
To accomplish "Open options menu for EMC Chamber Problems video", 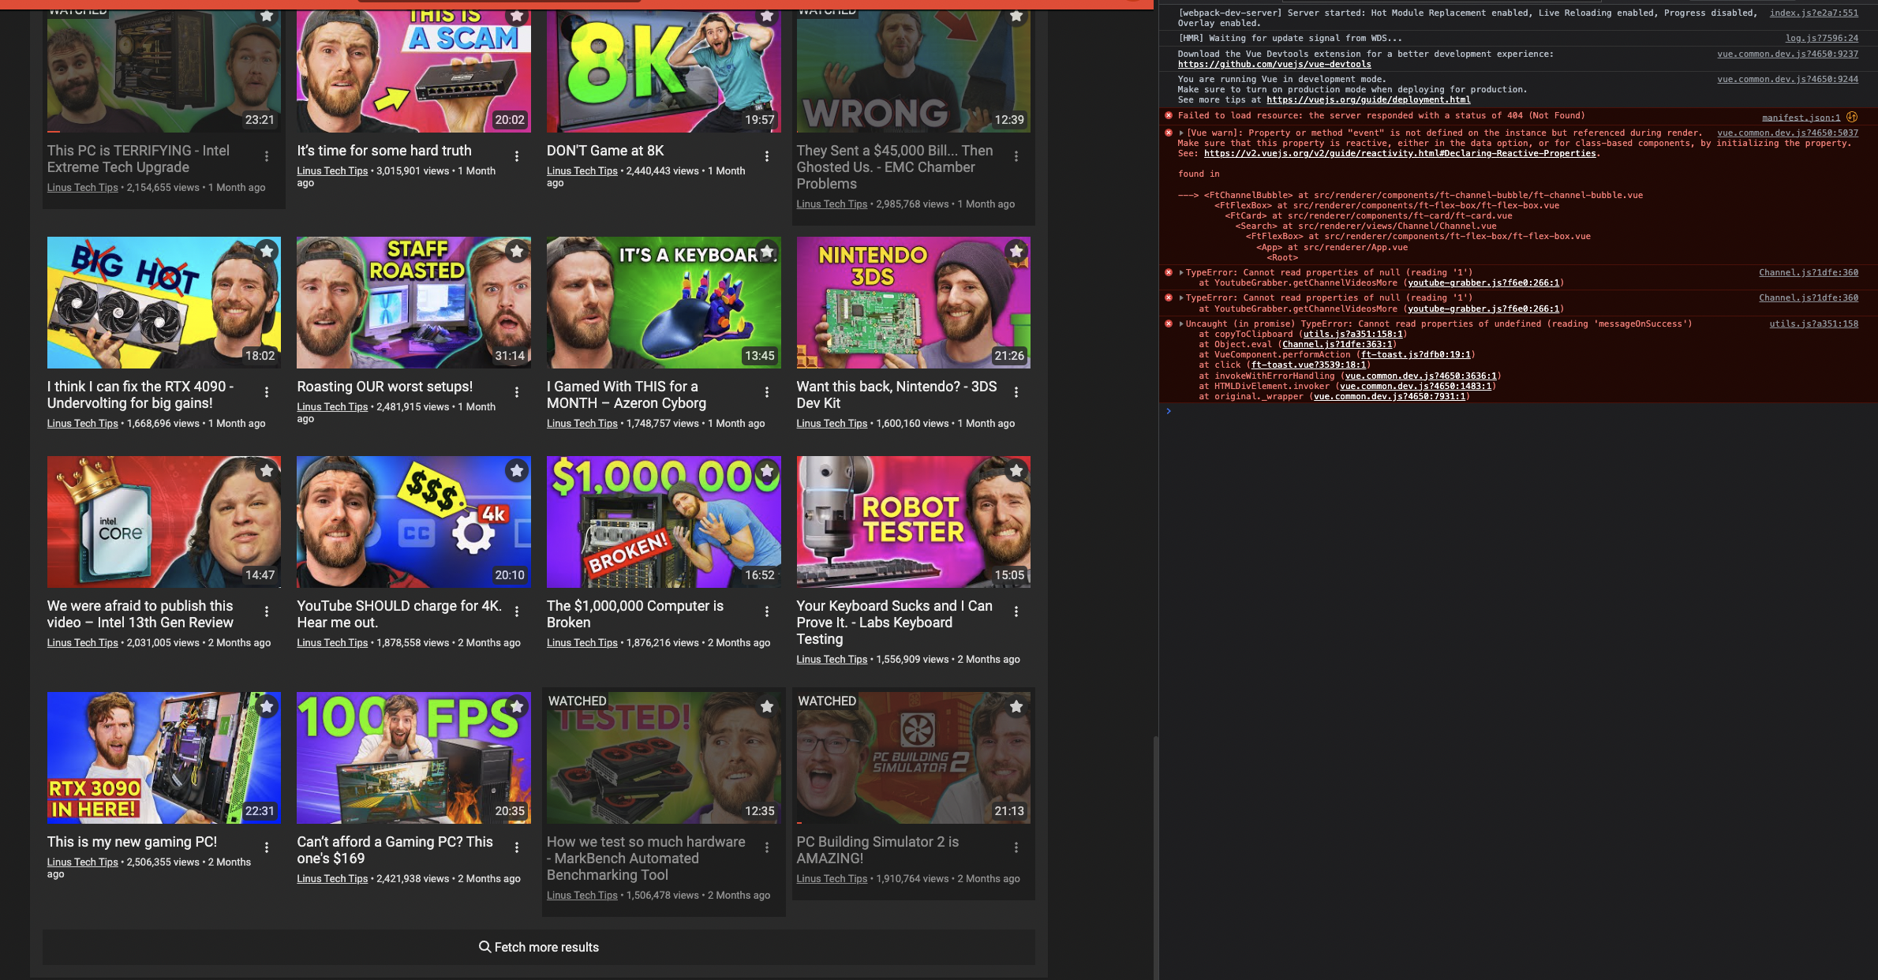I will click(1016, 156).
